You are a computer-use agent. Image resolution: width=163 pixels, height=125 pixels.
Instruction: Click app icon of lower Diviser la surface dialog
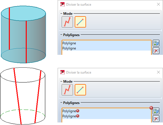(62, 72)
